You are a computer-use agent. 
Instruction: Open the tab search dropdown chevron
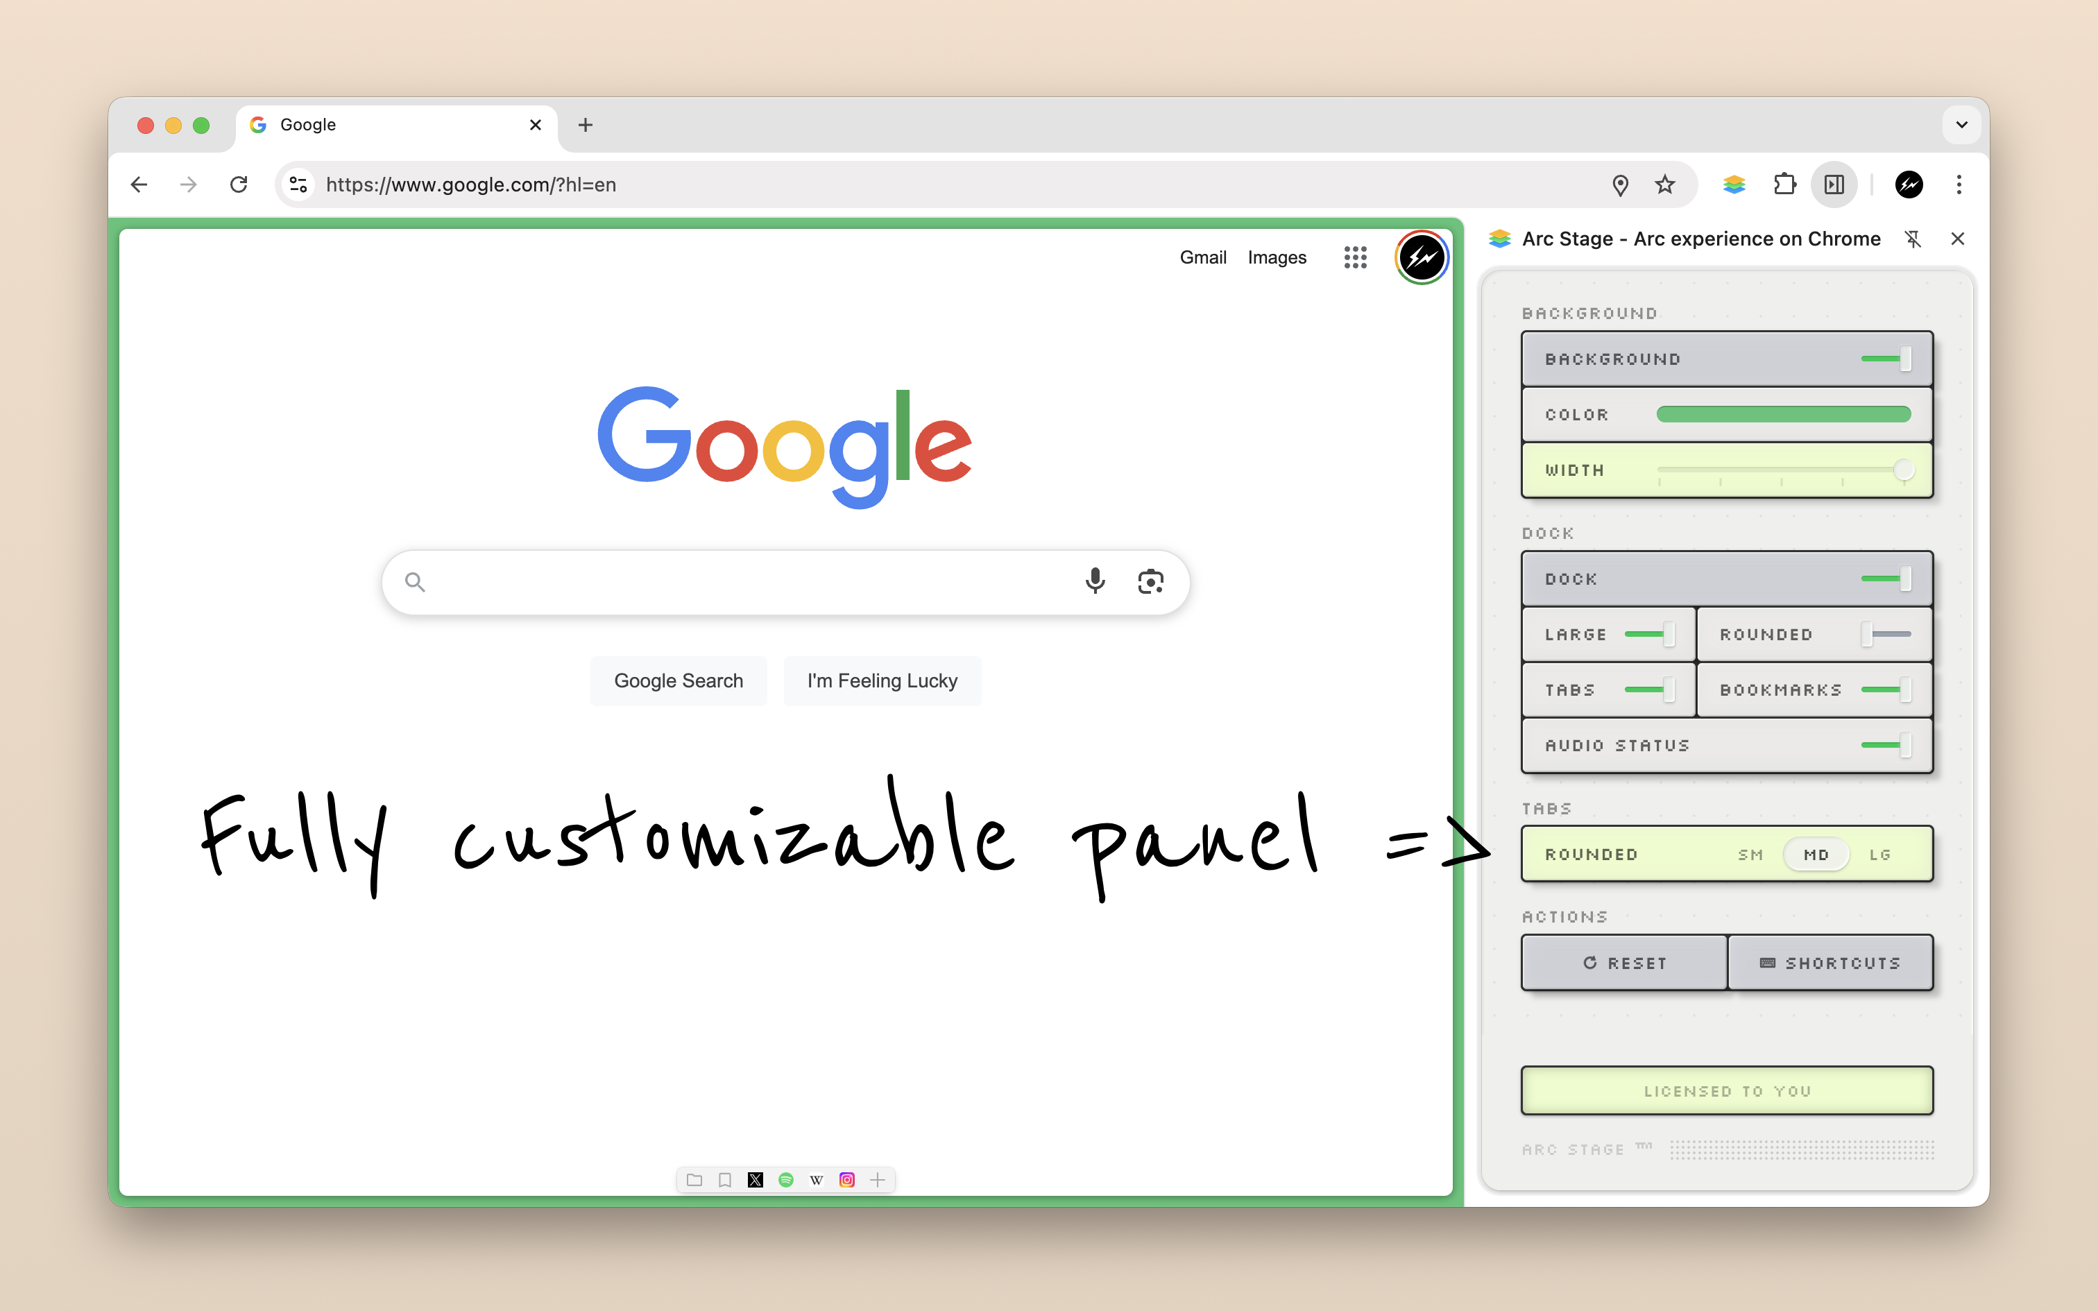(1961, 125)
